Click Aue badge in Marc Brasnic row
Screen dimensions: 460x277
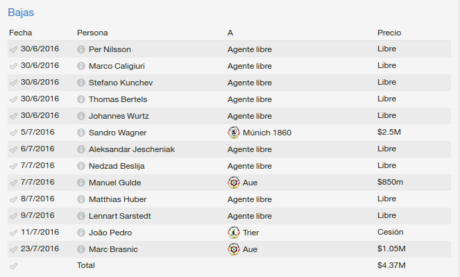click(x=234, y=249)
